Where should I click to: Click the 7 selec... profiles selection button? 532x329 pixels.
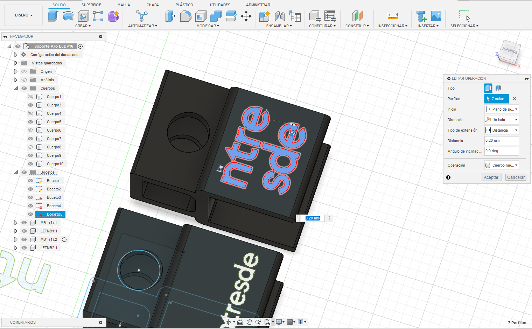[497, 99]
